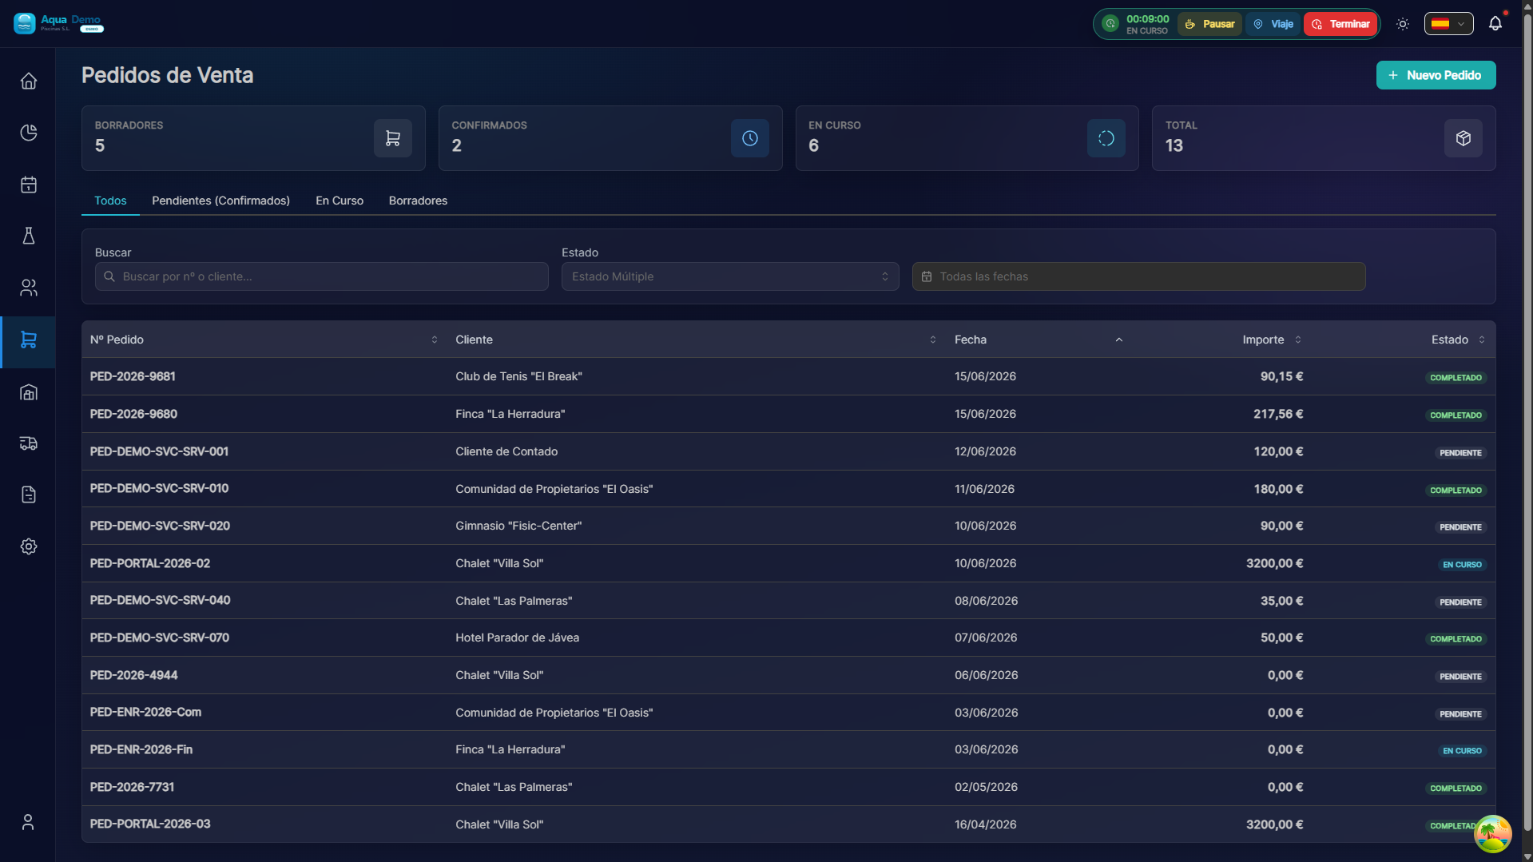Open the delivery truck sidebar icon

tap(28, 443)
